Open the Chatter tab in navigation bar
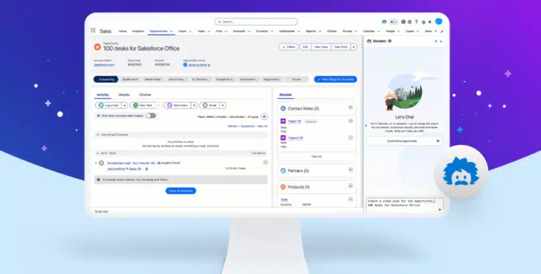 point(332,31)
